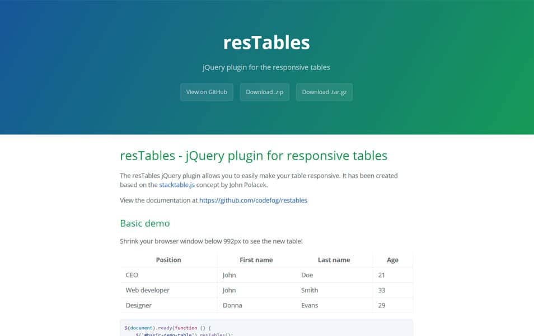Select the Position column header
The image size is (534, 336).
coord(168,260)
